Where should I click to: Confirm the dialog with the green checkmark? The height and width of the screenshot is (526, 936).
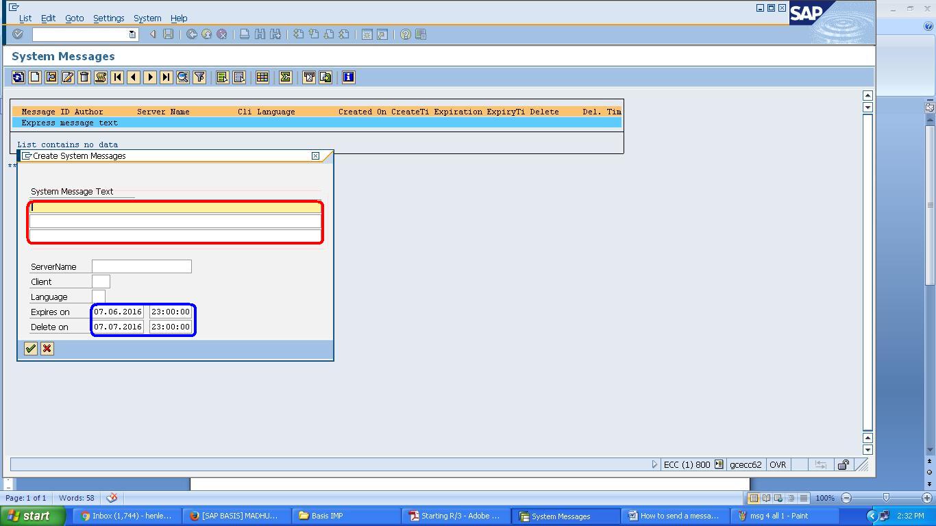[30, 349]
